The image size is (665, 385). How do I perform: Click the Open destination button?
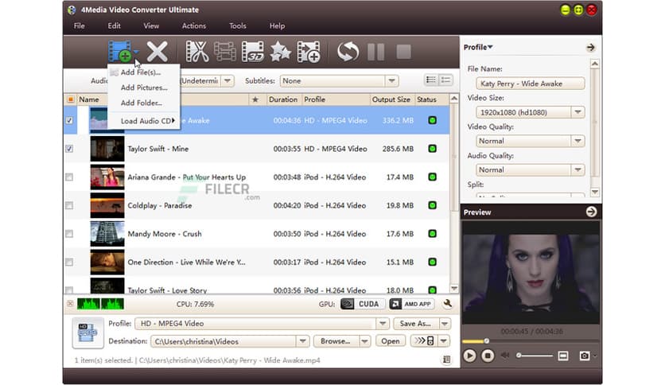tap(391, 341)
